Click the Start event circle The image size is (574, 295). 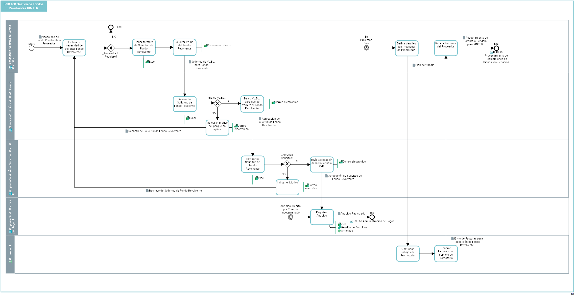point(32,48)
